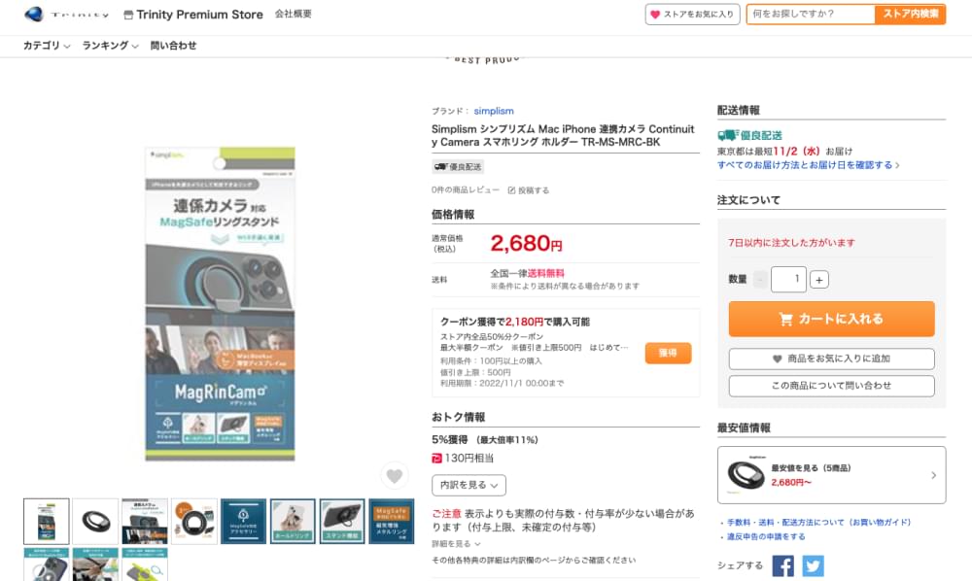Add this product to favorites list
This screenshot has width=972, height=581.
[x=831, y=359]
